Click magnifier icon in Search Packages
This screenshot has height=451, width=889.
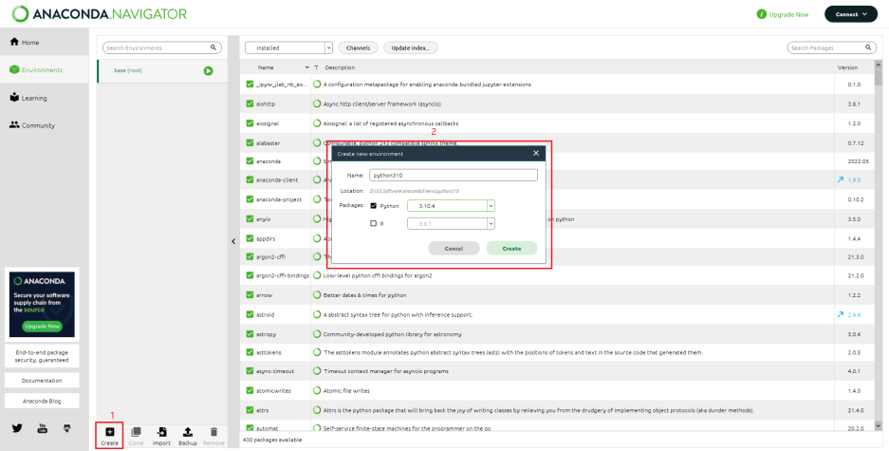click(x=868, y=47)
